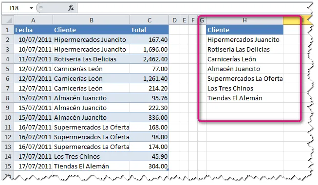Screen dimensions: 318x185
Task: Select cell with total 167.40
Action: point(150,39)
